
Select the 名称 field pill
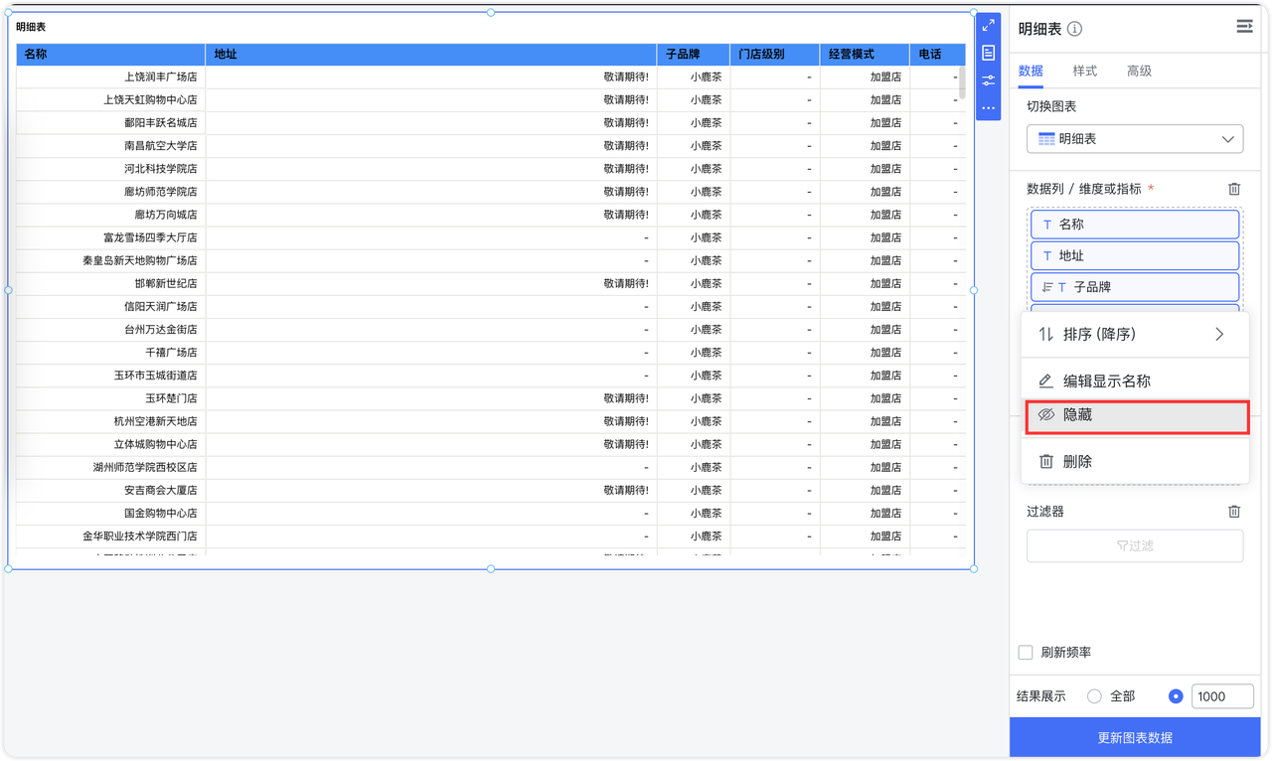1135,225
